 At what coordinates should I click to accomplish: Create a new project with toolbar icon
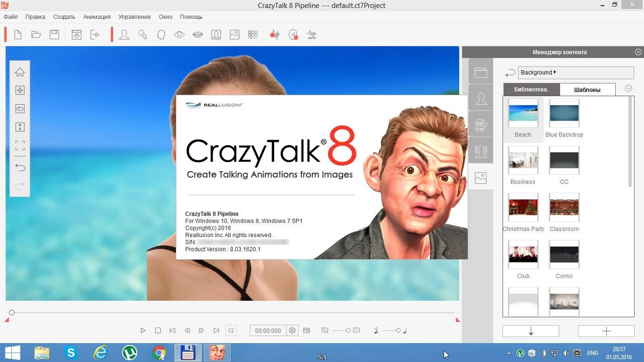click(18, 34)
